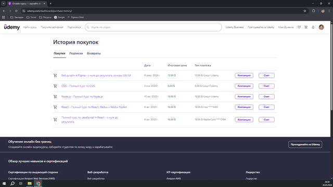Open the JavaScript + React course link

89,119
